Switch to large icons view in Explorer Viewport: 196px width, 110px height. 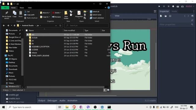point(108,90)
